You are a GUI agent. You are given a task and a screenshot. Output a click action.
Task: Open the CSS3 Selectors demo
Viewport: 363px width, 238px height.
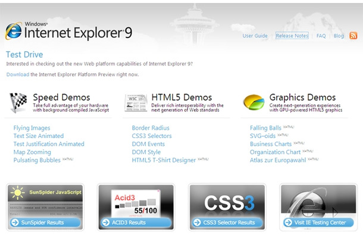pyautogui.click(x=152, y=136)
